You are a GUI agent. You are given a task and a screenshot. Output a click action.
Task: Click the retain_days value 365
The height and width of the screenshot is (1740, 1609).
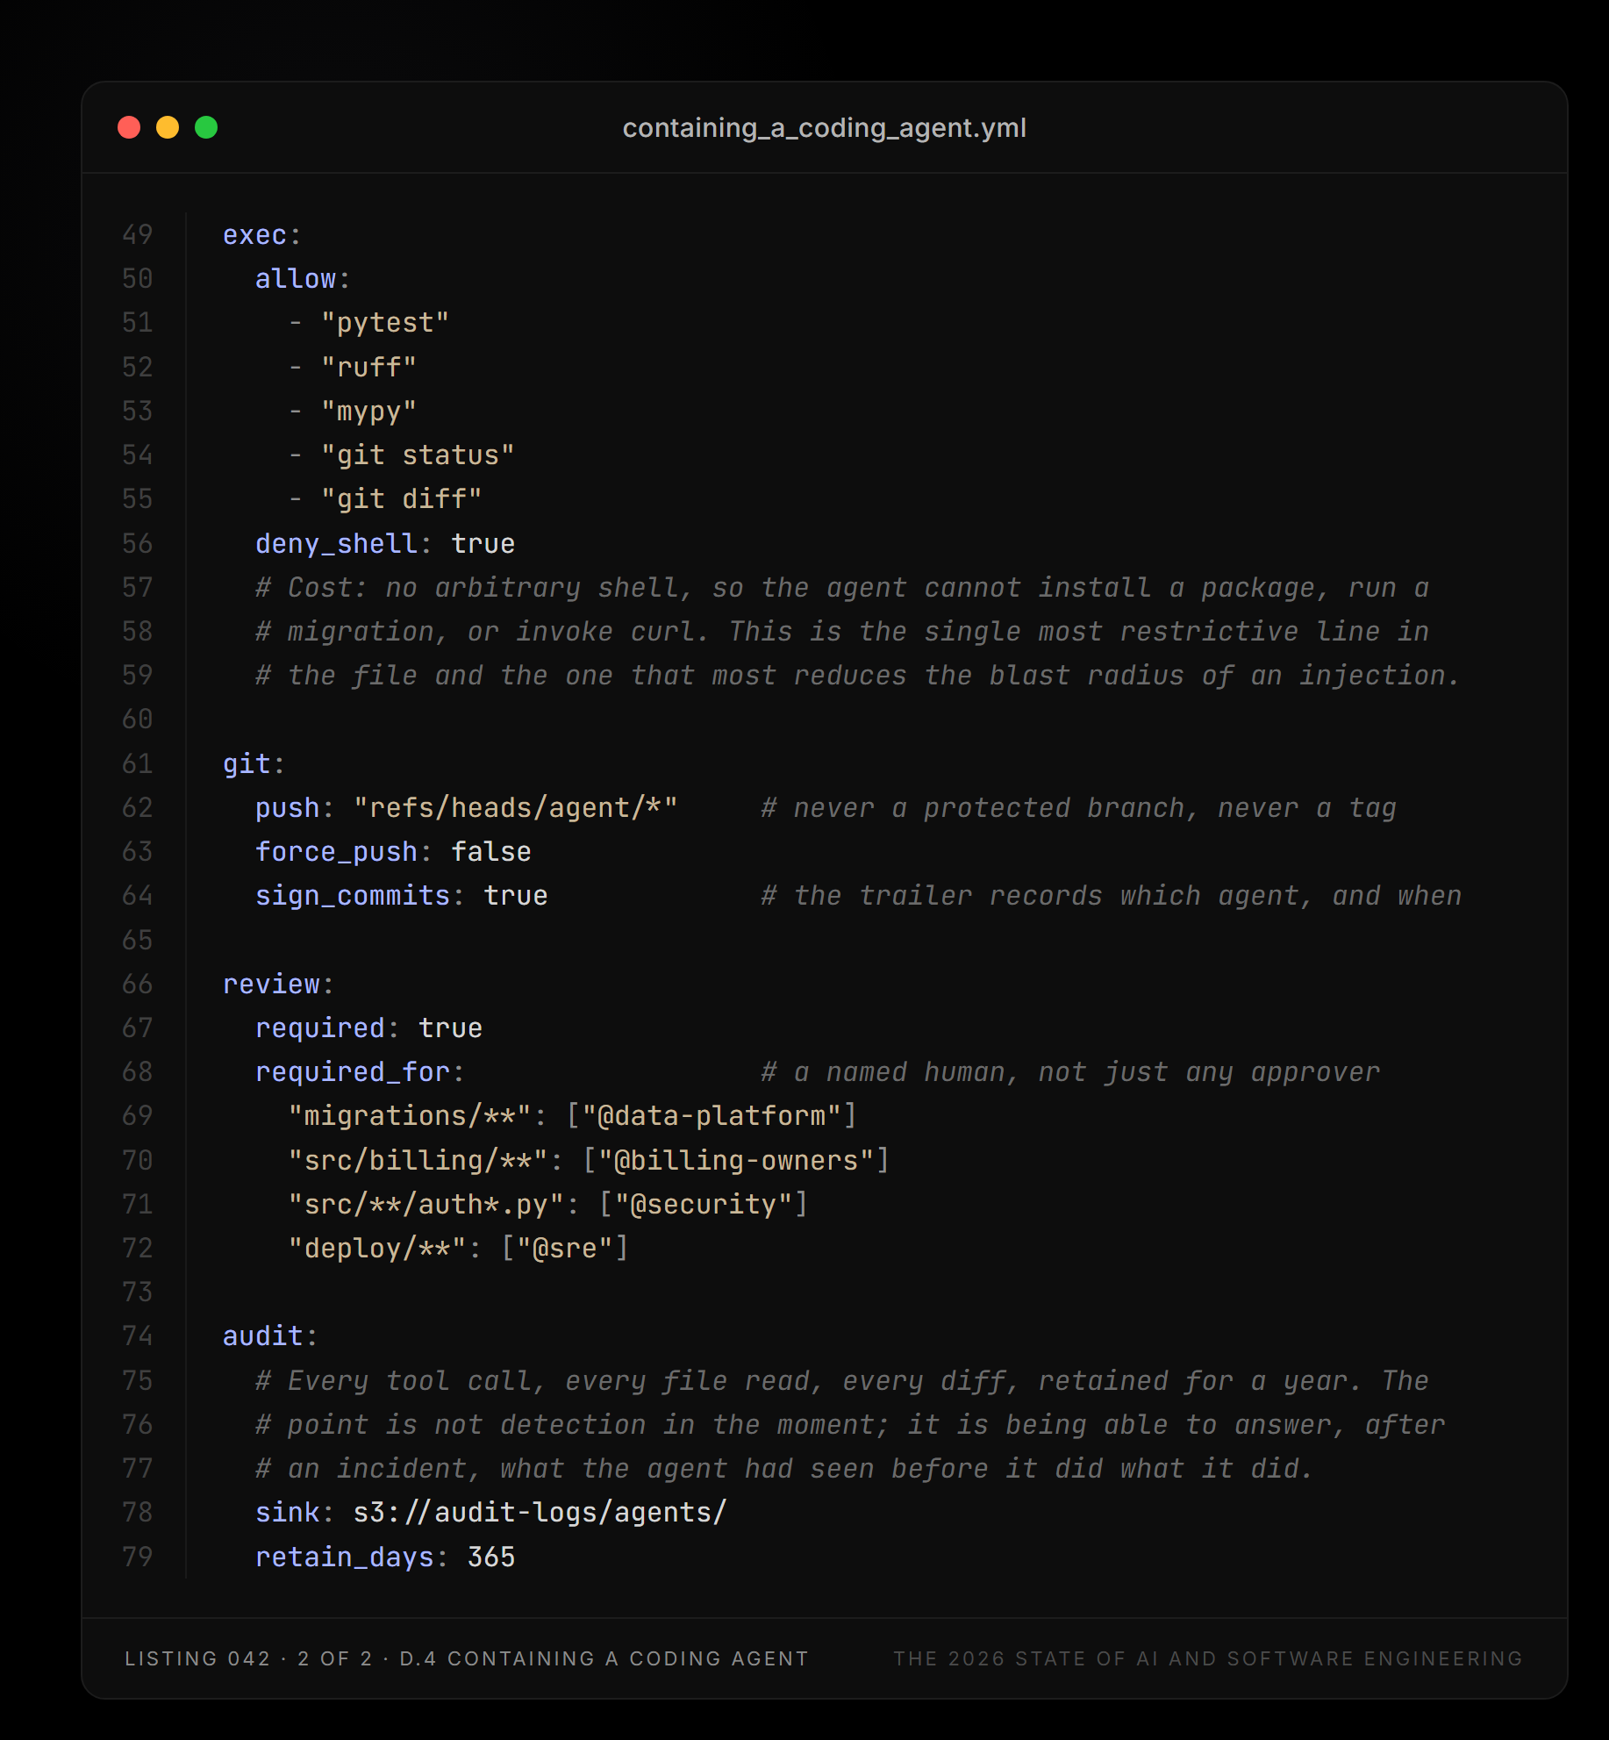pyautogui.click(x=491, y=1557)
